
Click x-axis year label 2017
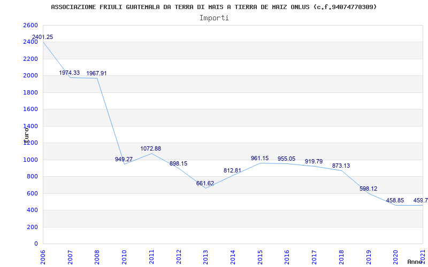pyautogui.click(x=314, y=257)
